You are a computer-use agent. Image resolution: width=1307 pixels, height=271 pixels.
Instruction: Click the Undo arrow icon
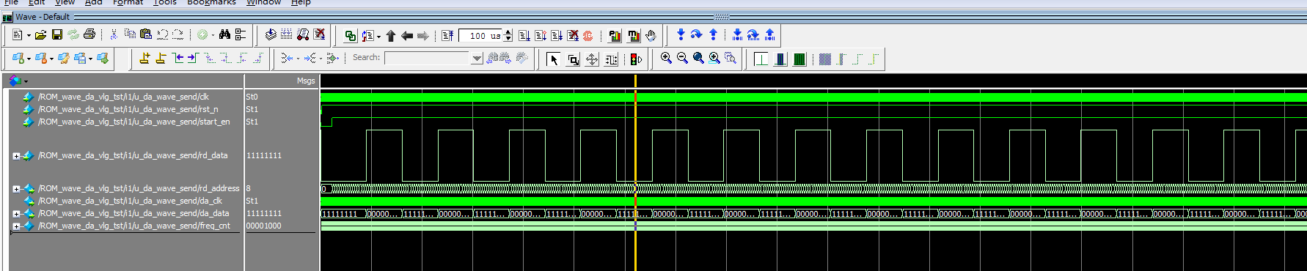click(x=162, y=34)
